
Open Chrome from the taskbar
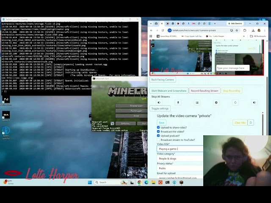tap(139, 182)
